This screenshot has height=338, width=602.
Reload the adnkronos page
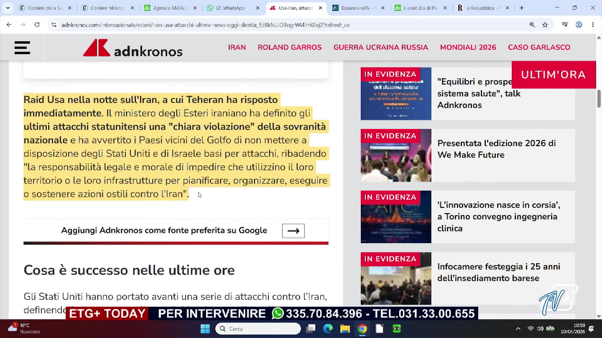tap(37, 25)
